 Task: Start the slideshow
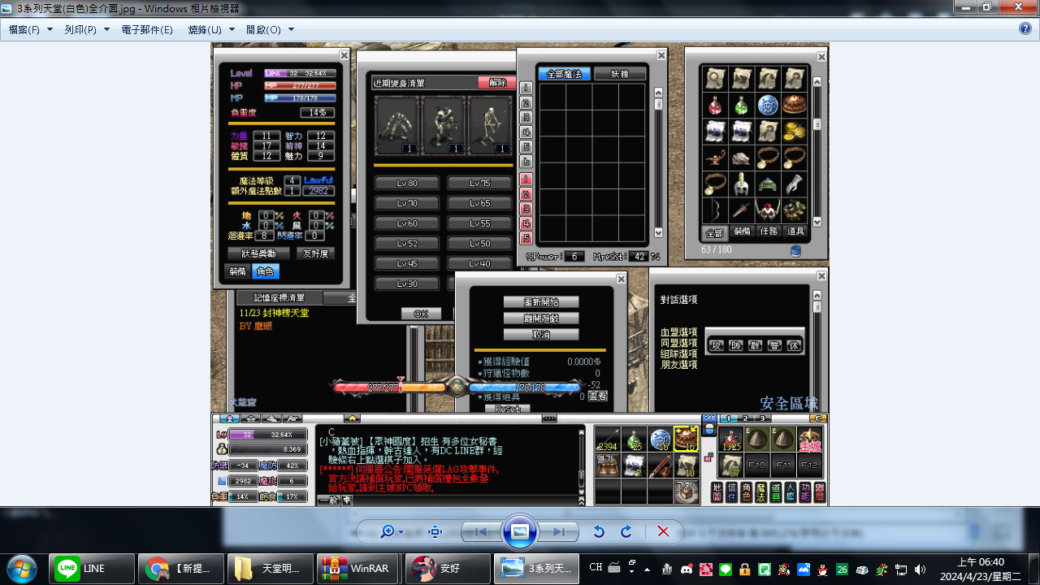(520, 531)
